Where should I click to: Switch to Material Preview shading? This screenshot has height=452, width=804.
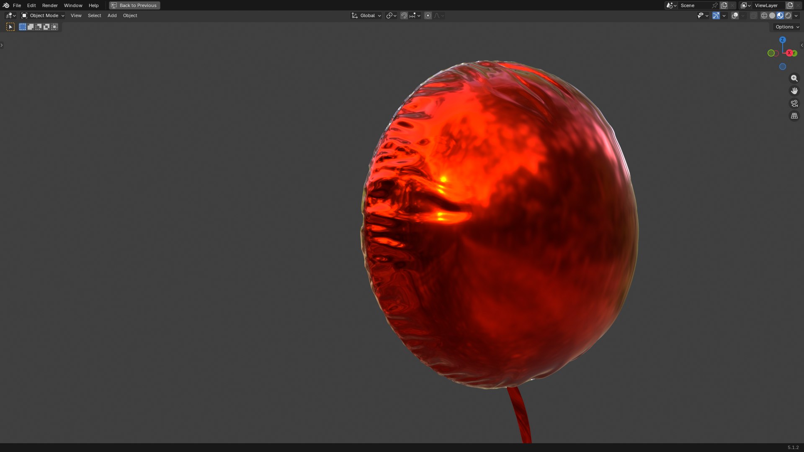780,15
